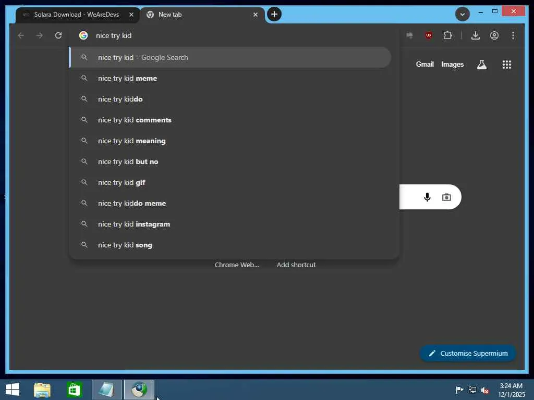Screen dimensions: 534x400
Task: Click the back navigation arrow
Action: tap(21, 35)
